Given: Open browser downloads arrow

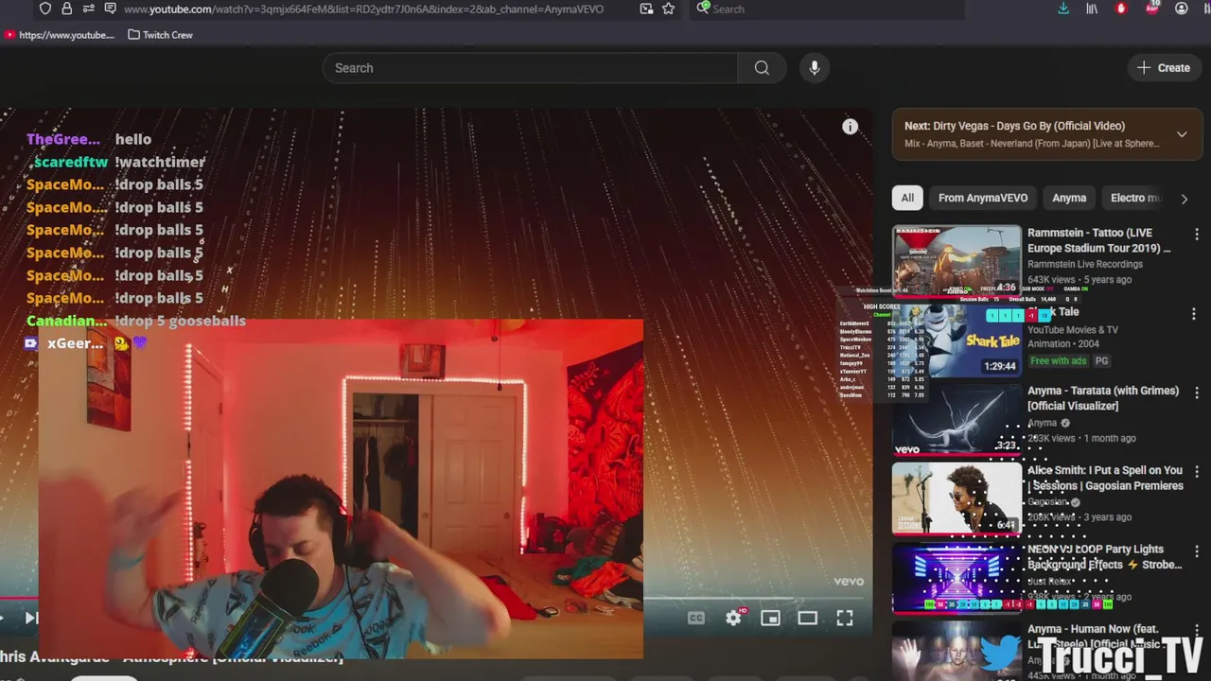Looking at the screenshot, I should 1063,9.
